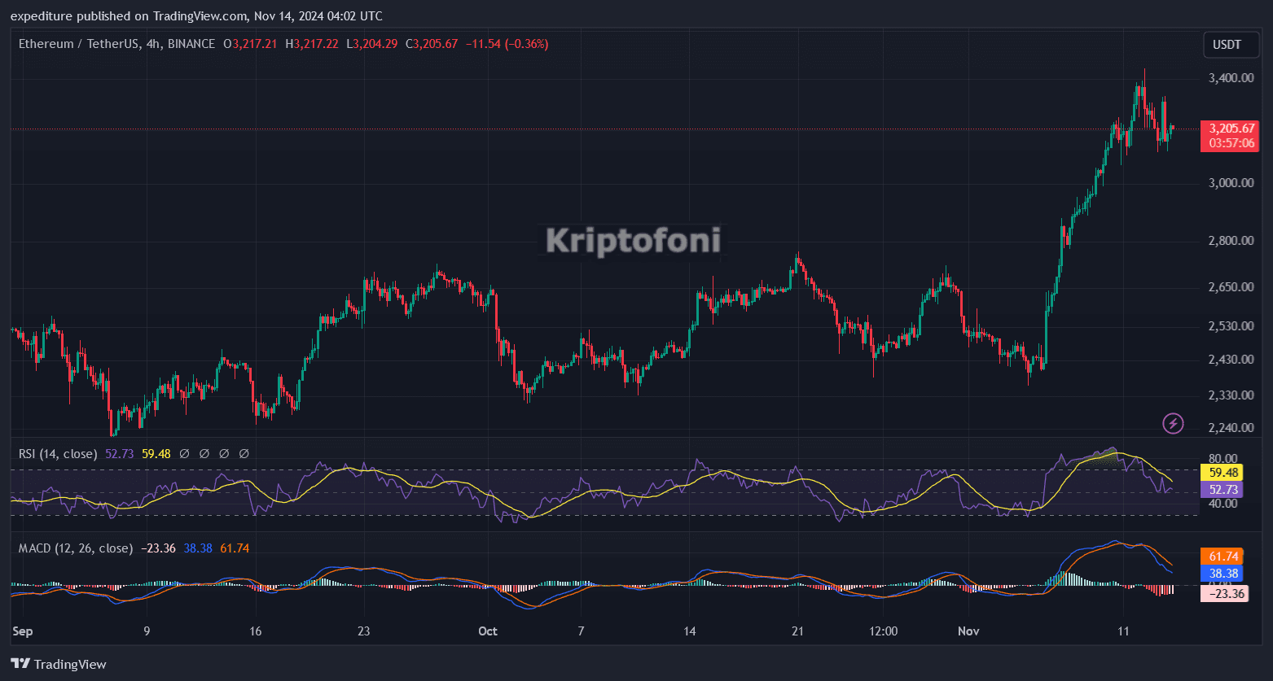
Task: Click the first empty-value symbol in RSI legend
Action: tap(184, 454)
